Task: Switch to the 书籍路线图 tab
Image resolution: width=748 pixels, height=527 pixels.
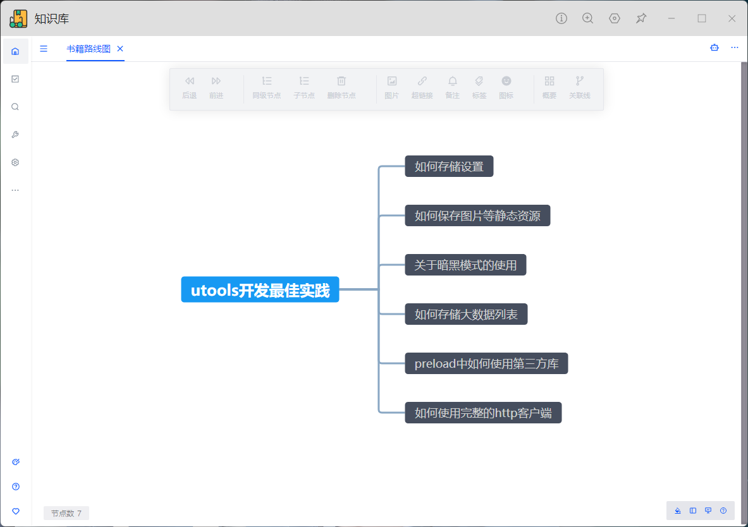Action: [89, 49]
